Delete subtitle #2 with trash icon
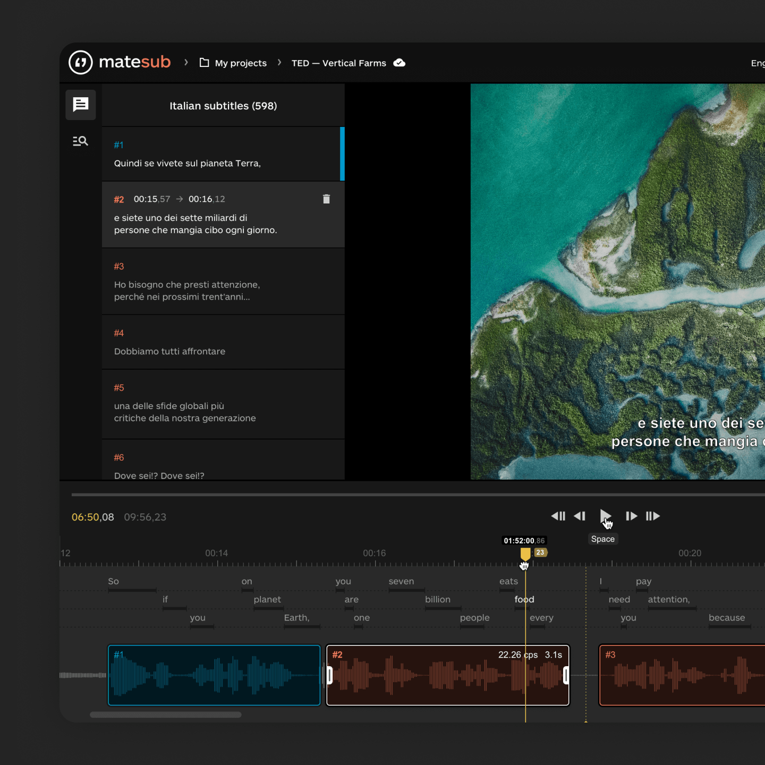Image resolution: width=765 pixels, height=765 pixels. [x=326, y=199]
